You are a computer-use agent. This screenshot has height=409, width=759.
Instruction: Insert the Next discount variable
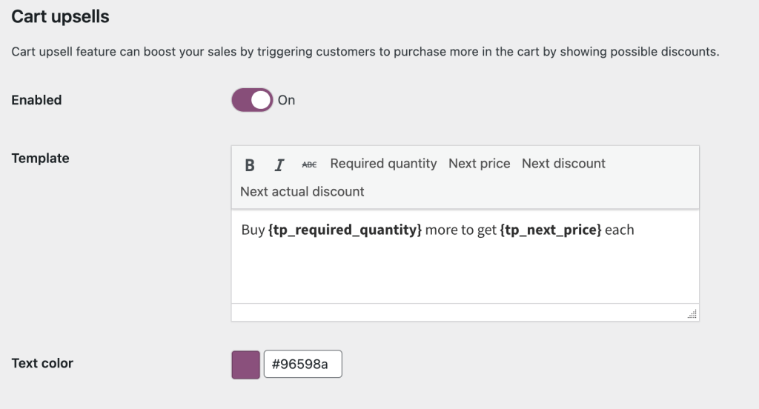tap(563, 164)
